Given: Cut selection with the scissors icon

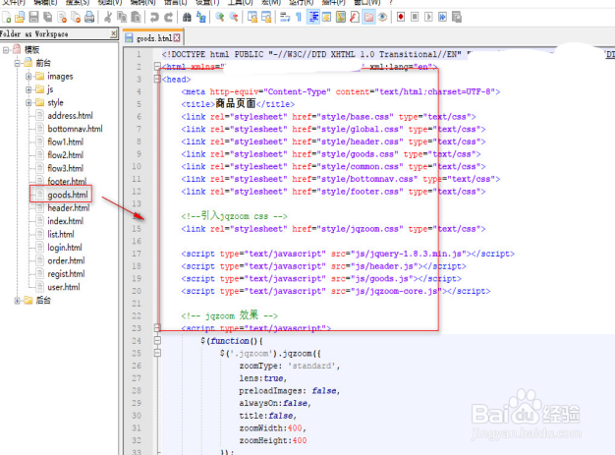Looking at the screenshot, I should (x=108, y=18).
